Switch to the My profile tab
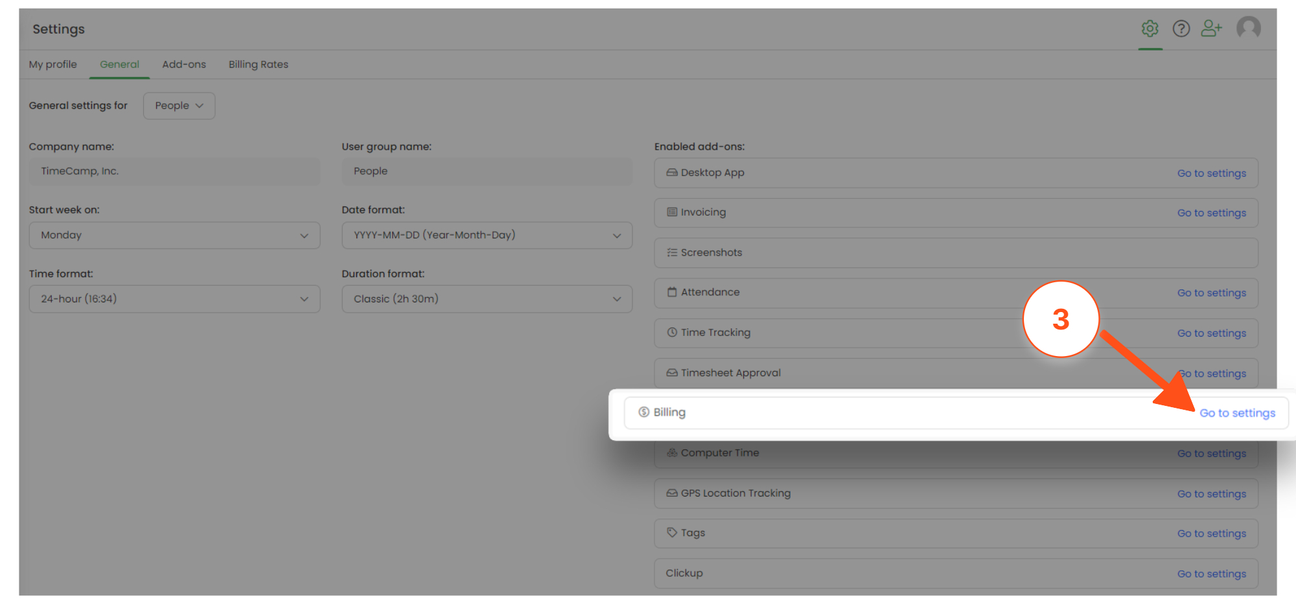This screenshot has width=1296, height=604. (x=53, y=65)
